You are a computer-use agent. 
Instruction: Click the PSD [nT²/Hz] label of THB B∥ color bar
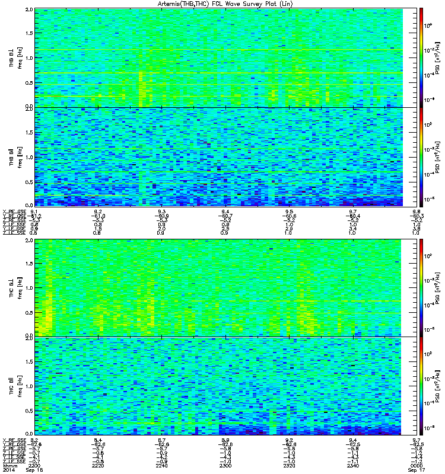point(438,157)
